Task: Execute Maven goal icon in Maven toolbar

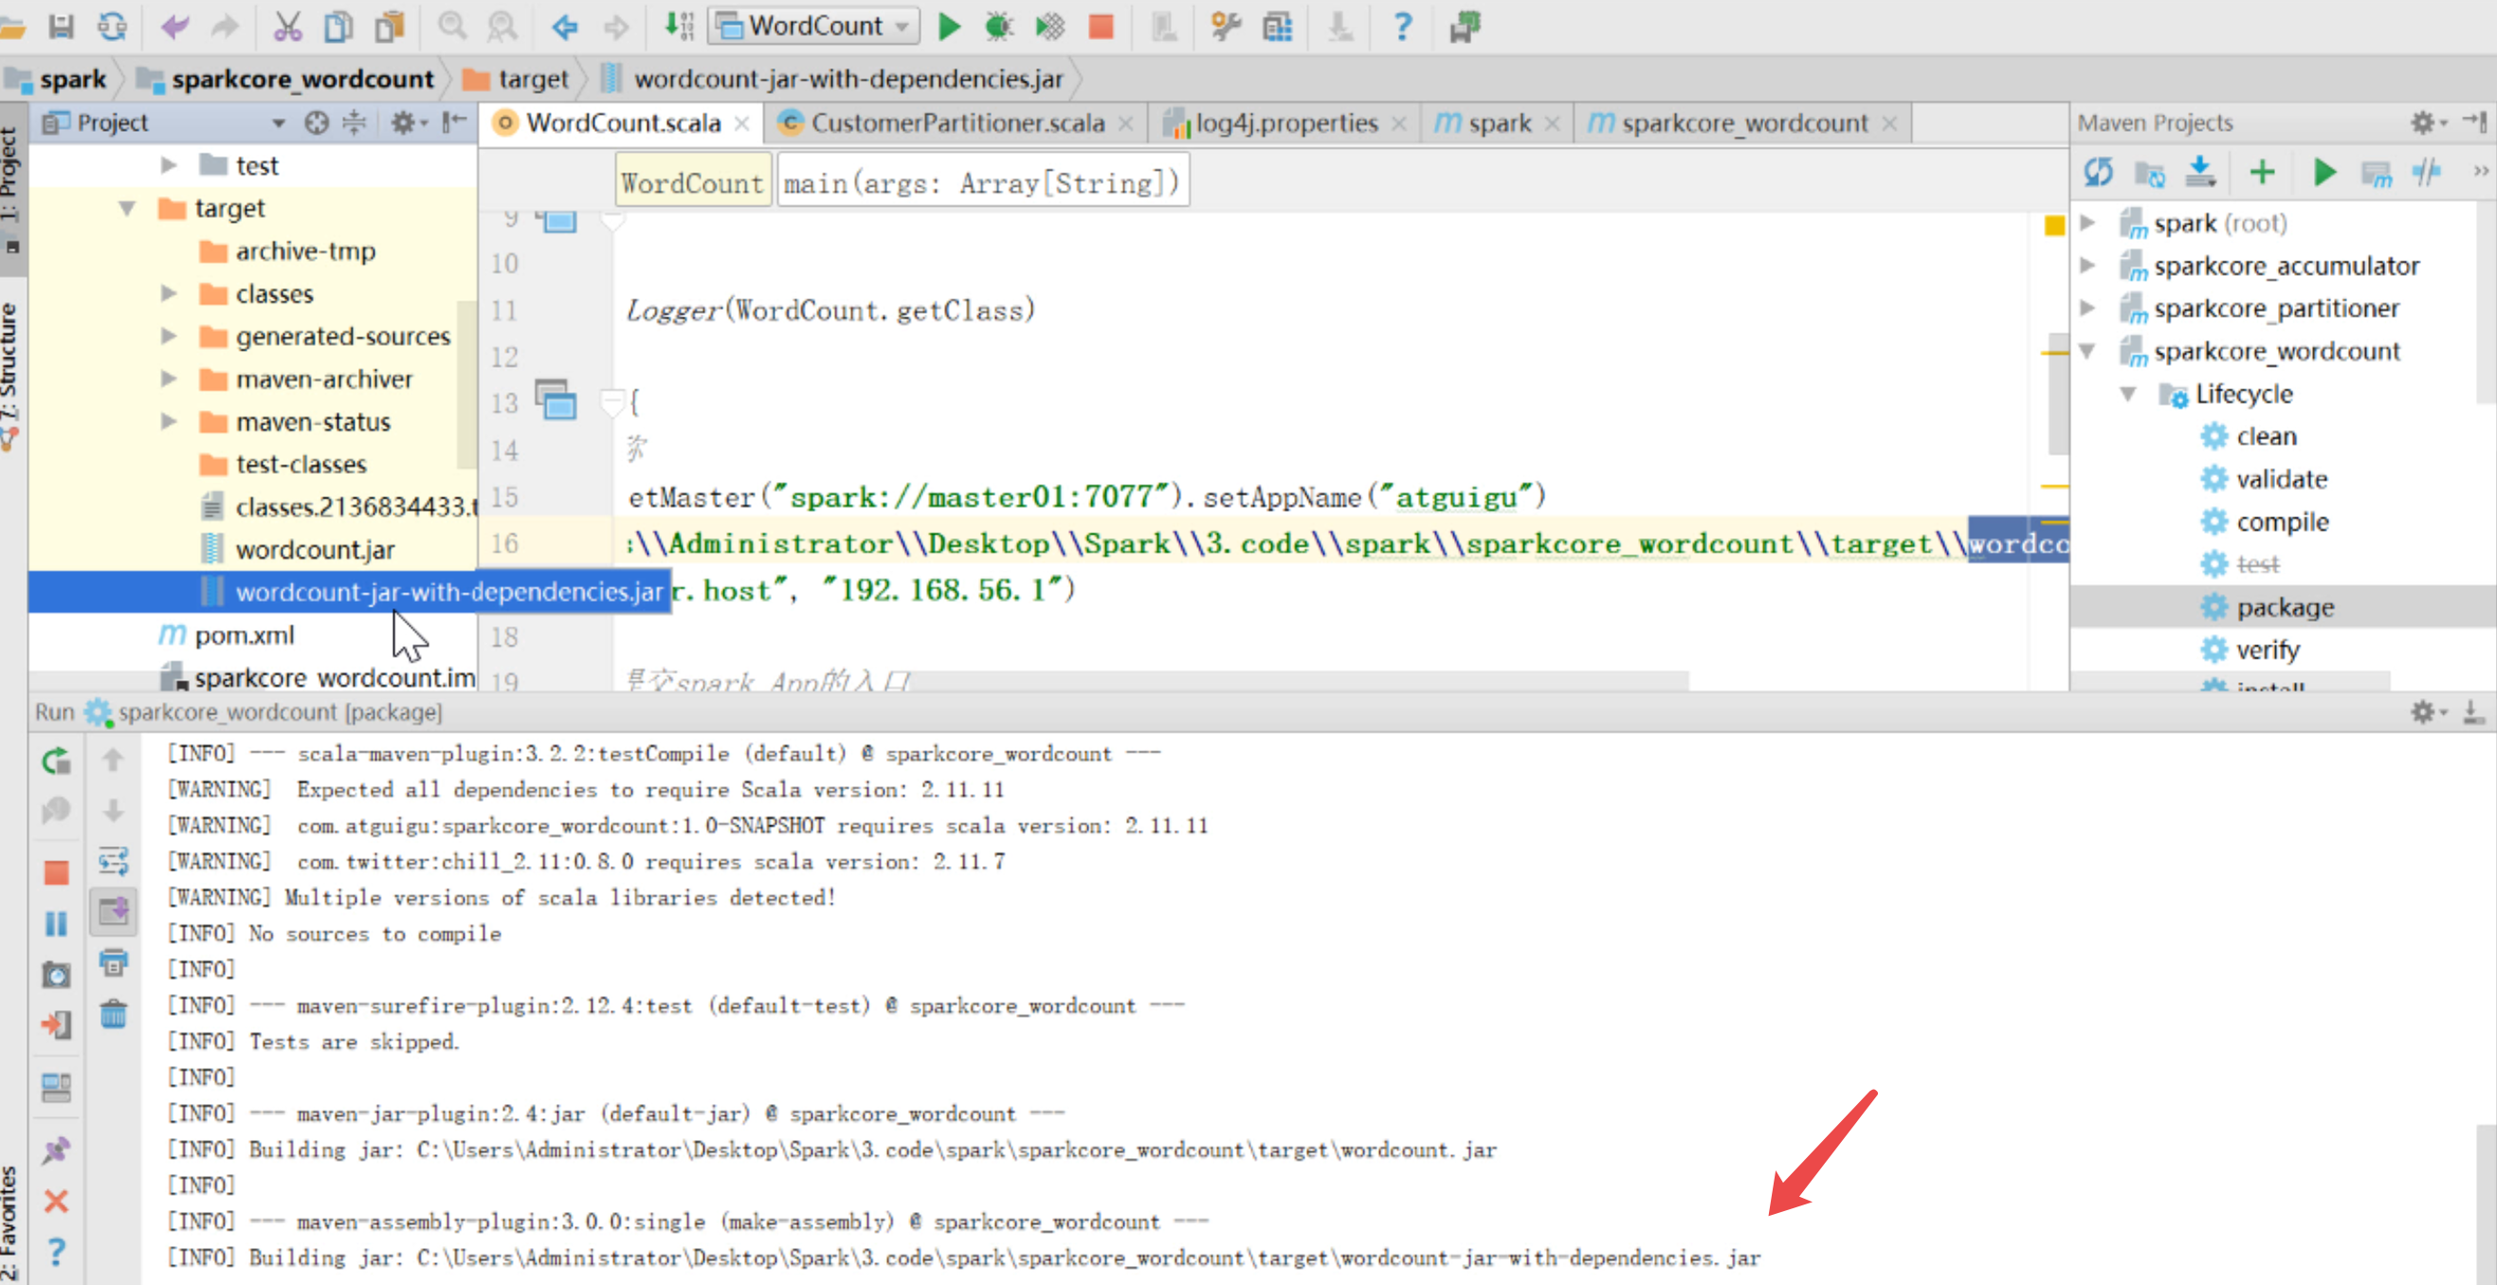Action: (2376, 174)
